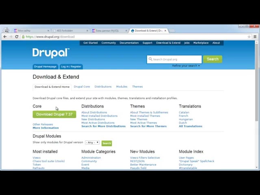This screenshot has width=260, height=195.
Task: Open the Views Filters Selective link
Action: 145,158
